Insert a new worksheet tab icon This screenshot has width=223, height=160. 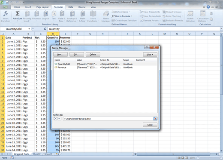[57, 154]
